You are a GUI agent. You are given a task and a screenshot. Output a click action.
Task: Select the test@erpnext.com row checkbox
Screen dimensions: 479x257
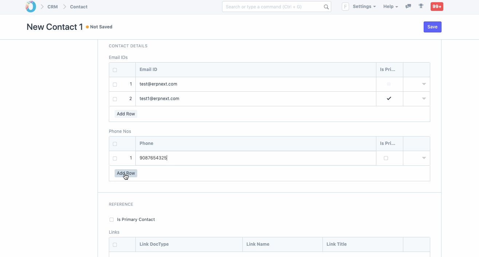115,84
